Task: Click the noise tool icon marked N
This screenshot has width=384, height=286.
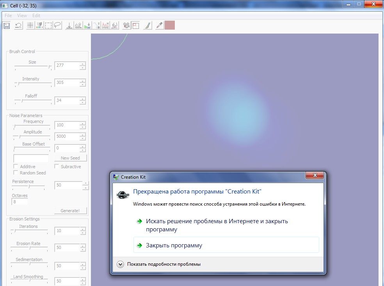Action: (105, 25)
